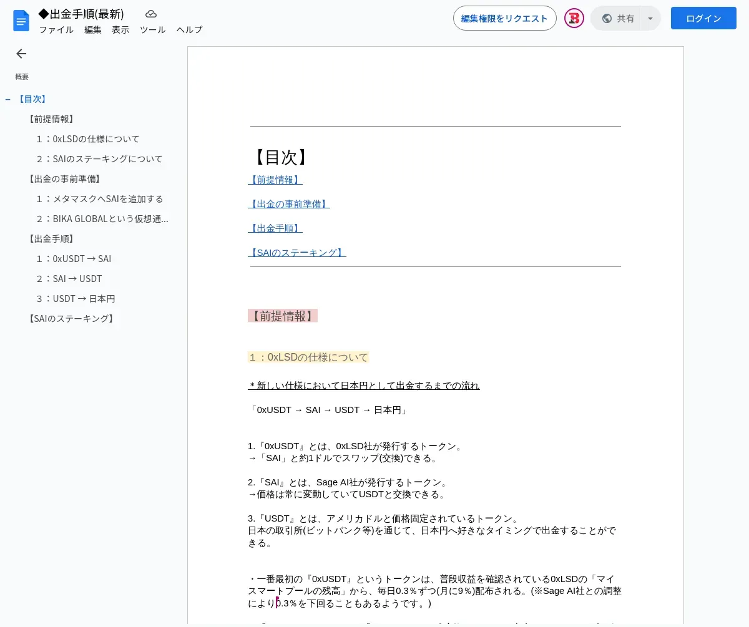749x627 pixels.
Task: Collapse the 【目次】 outline section
Action: pos(7,99)
